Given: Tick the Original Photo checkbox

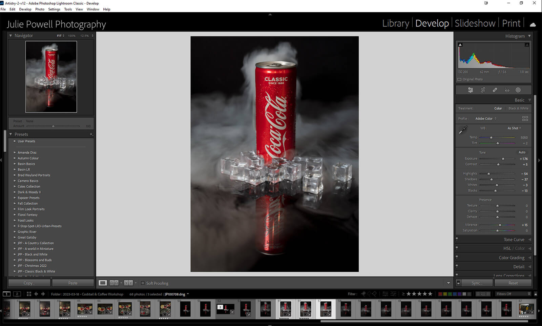Looking at the screenshot, I should click(x=459, y=79).
